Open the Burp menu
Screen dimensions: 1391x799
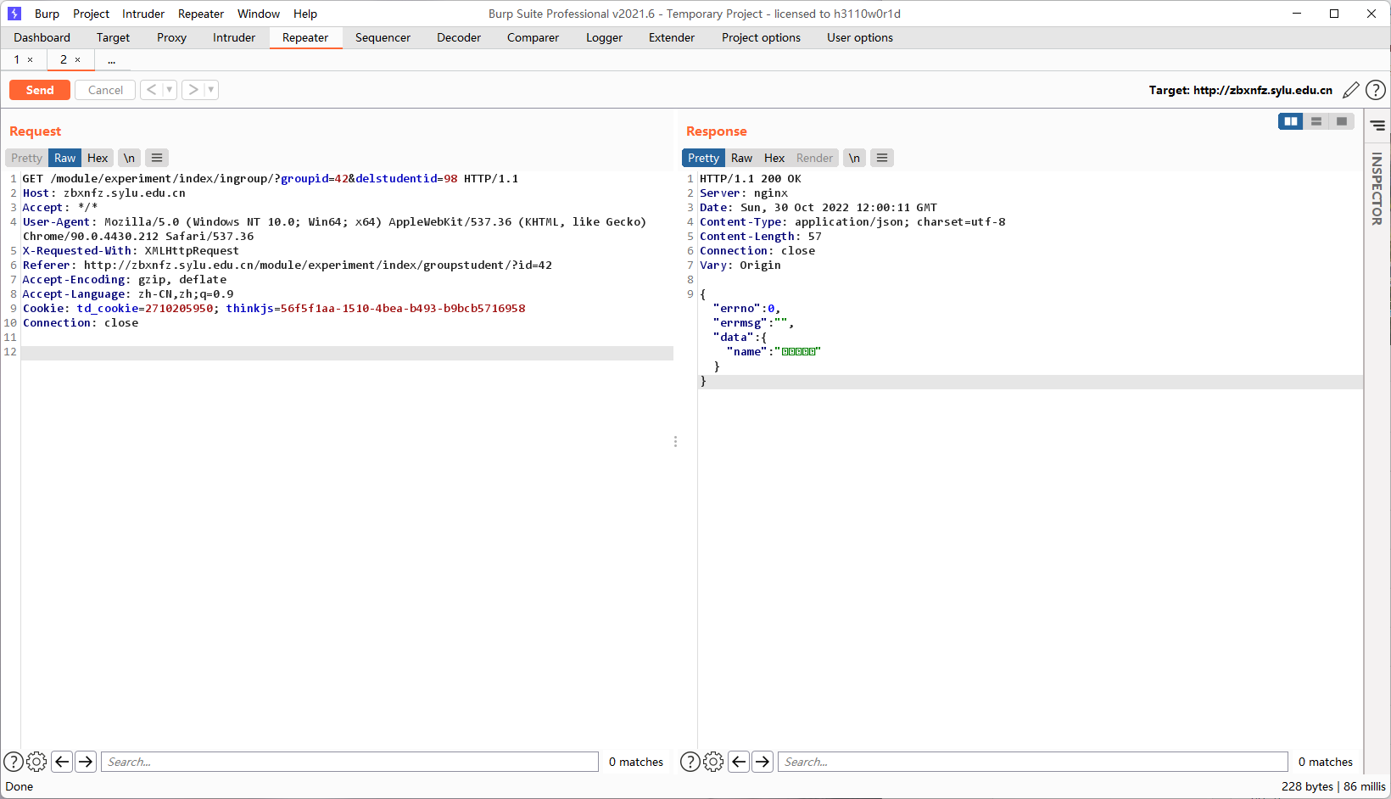click(47, 14)
